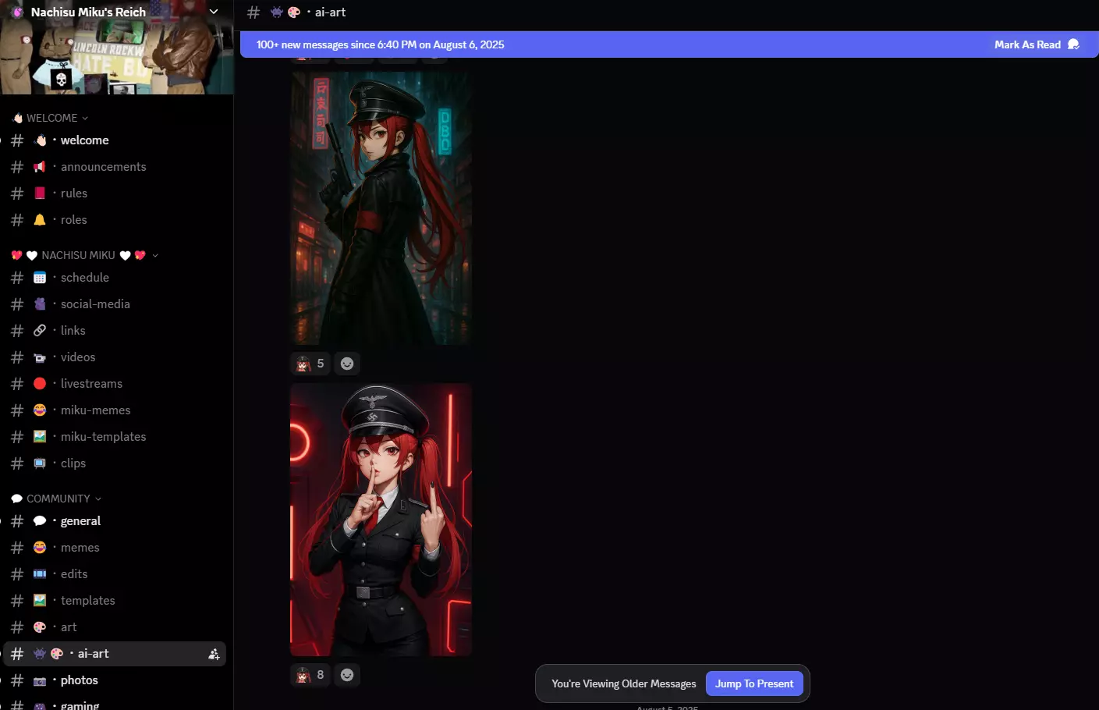This screenshot has height=710, width=1099.
Task: Open the rules channel
Action: 115,193
